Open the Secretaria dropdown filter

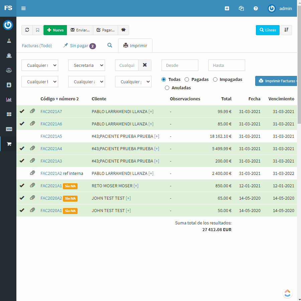coord(87,65)
